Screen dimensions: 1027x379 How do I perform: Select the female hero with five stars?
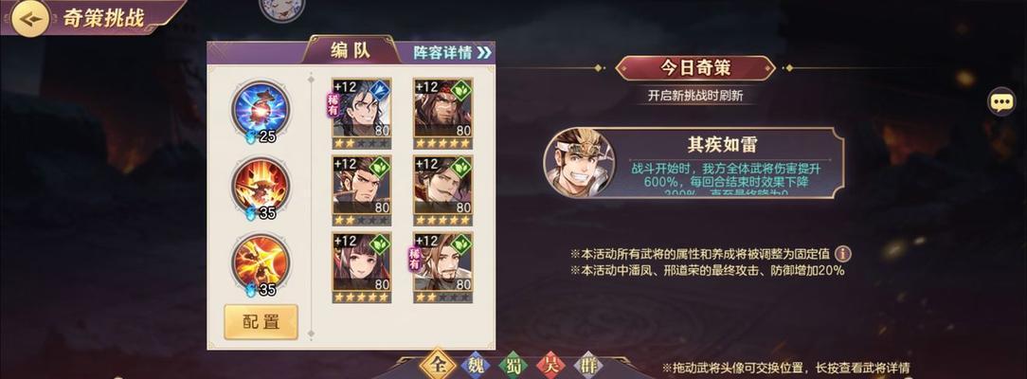pos(362,268)
